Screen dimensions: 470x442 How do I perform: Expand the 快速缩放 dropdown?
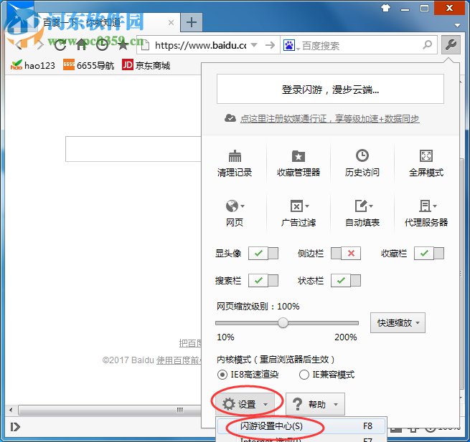click(398, 323)
